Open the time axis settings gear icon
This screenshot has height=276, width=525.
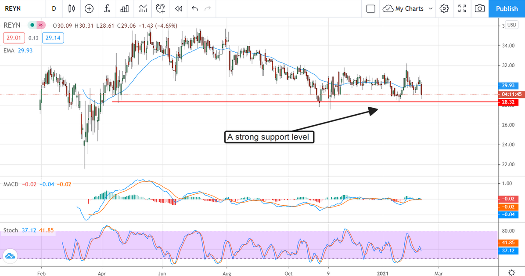[511, 272]
